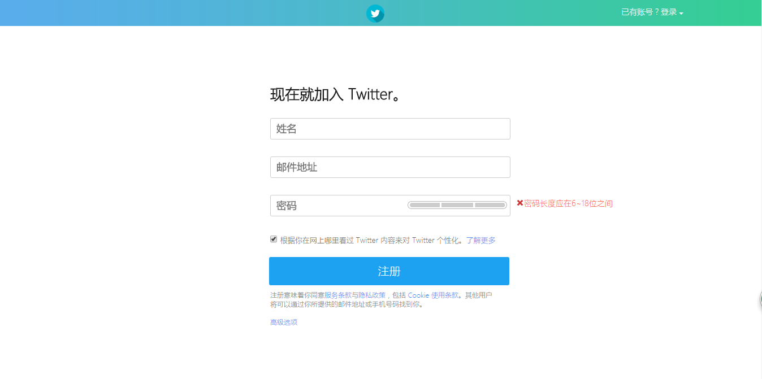The height and width of the screenshot is (379, 762).
Task: Click the 姓名 input field
Action: tap(390, 129)
